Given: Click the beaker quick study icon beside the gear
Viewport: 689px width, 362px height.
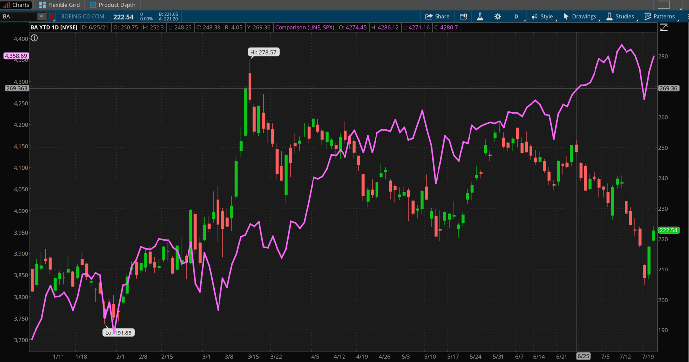Looking at the screenshot, I should (480, 16).
